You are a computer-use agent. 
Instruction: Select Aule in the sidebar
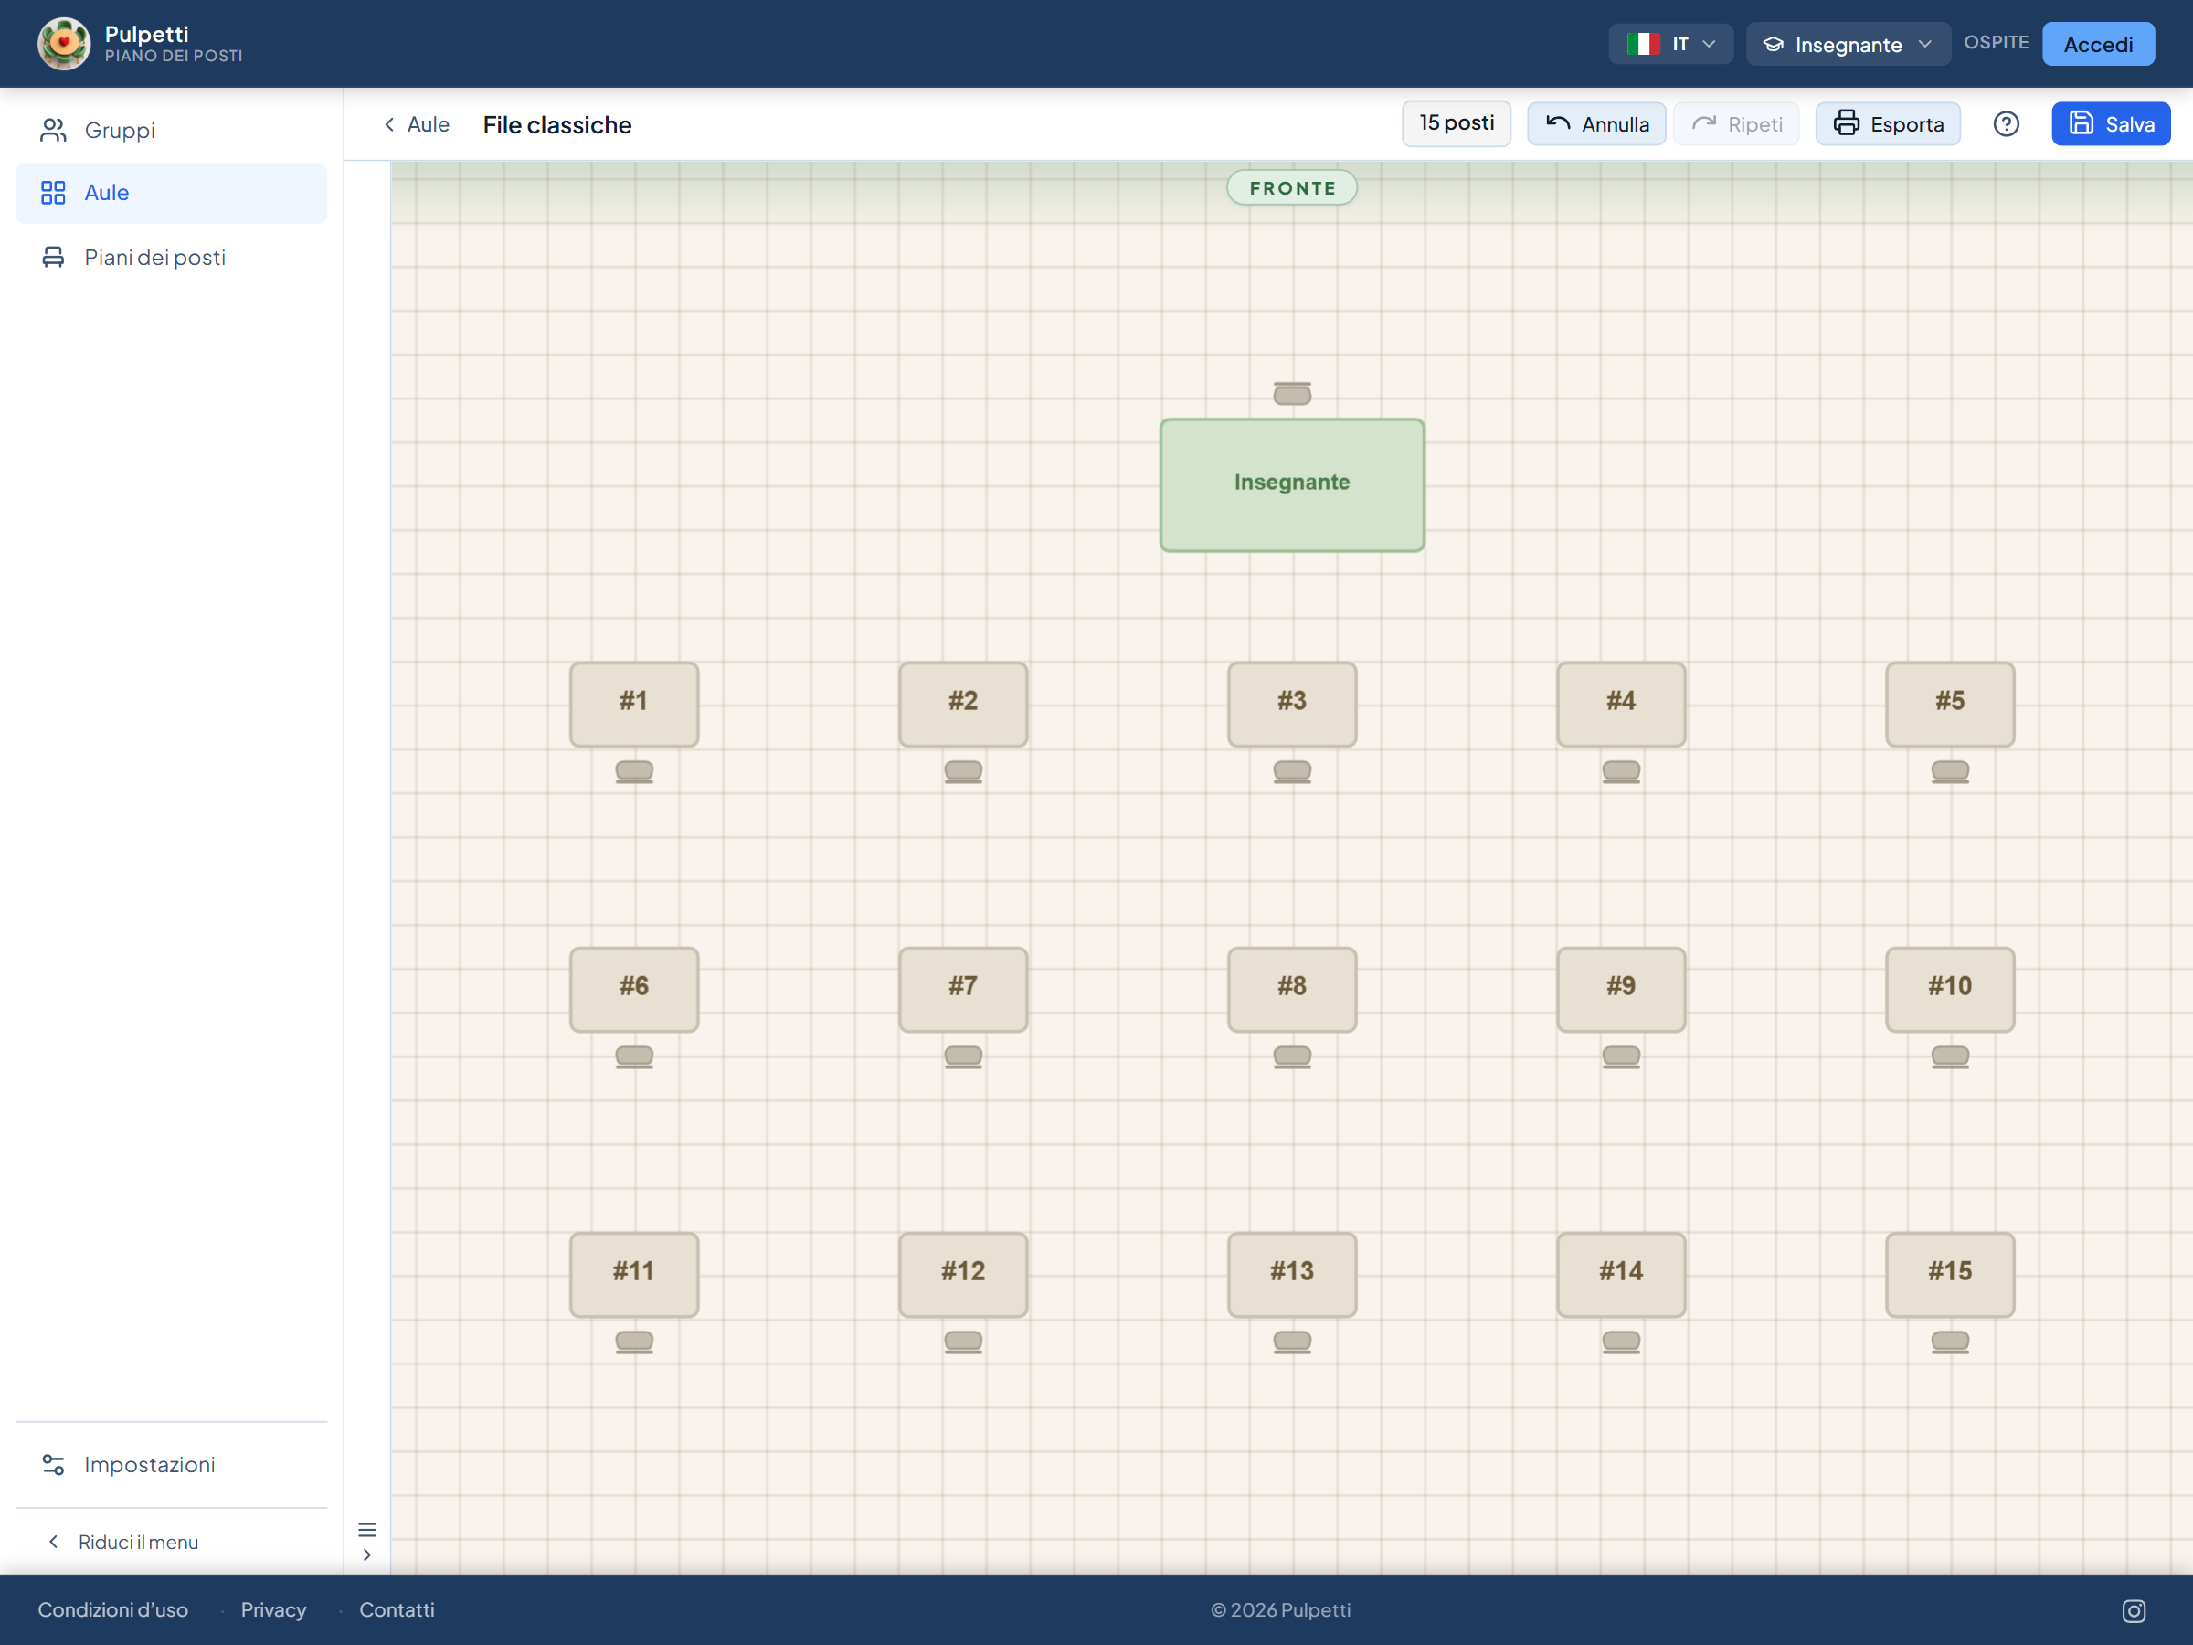(x=172, y=192)
